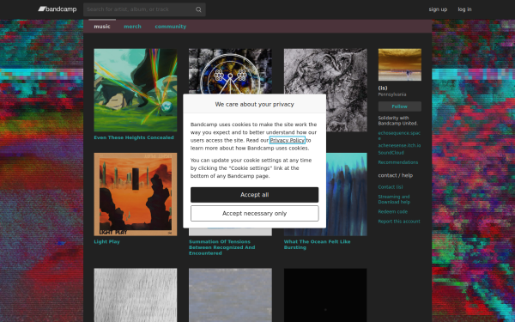Click the Accept all cookies button
515x322 pixels.
click(255, 195)
